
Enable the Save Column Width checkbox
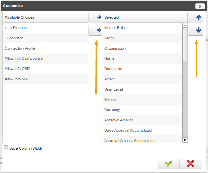(x=6, y=148)
